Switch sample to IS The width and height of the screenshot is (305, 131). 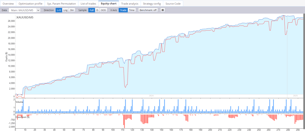point(97,10)
